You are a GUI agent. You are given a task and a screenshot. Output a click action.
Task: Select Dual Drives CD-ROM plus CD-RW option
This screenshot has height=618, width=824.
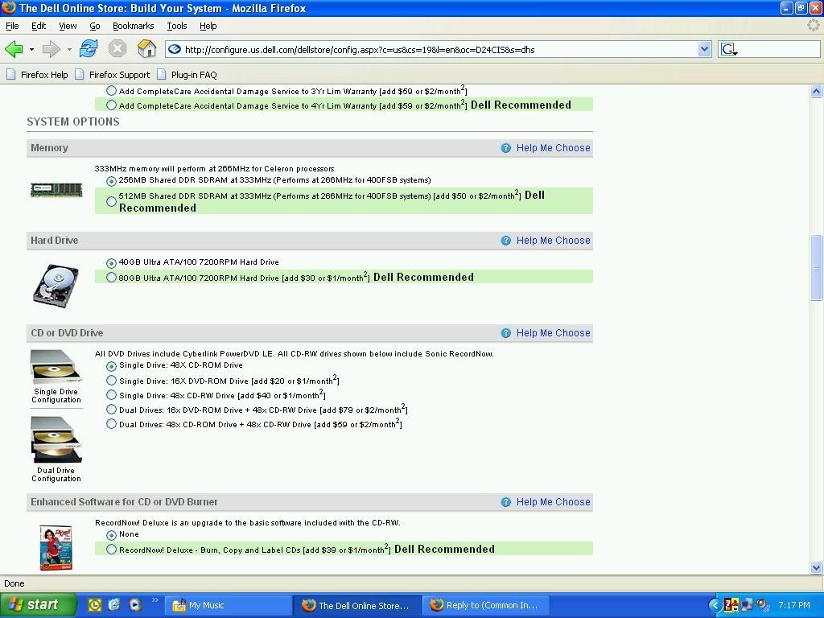(x=111, y=423)
